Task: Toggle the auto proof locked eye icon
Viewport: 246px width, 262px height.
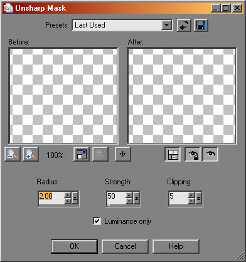Action: [x=193, y=154]
